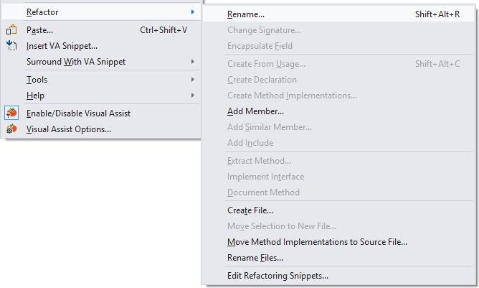Open the Tools submenu arrow
Screen dimensions: 479x288
pyautogui.click(x=193, y=80)
